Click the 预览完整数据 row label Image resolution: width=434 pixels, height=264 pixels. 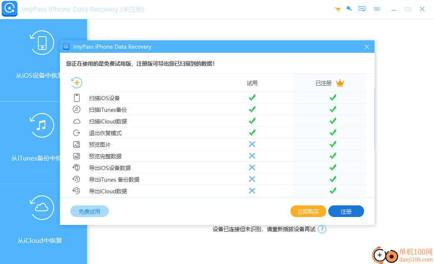point(105,156)
